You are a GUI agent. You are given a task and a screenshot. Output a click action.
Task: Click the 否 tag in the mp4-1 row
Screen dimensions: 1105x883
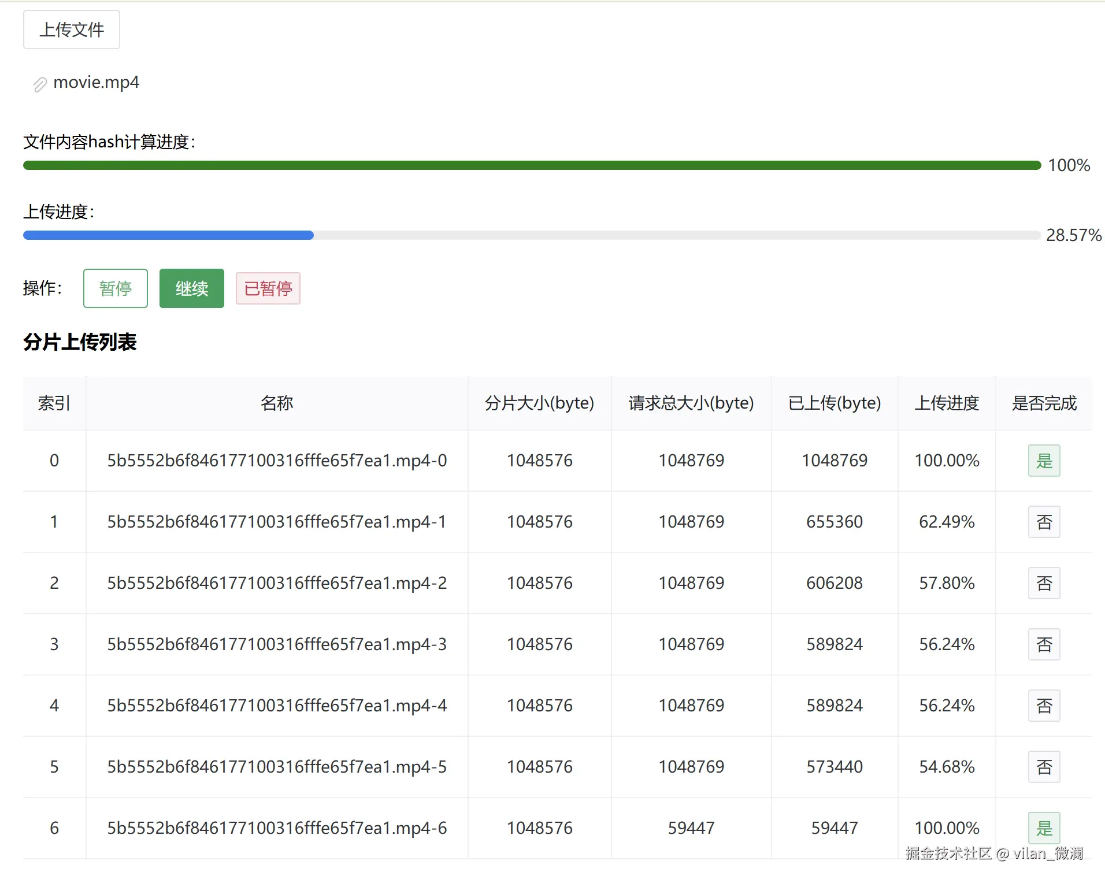coord(1044,522)
